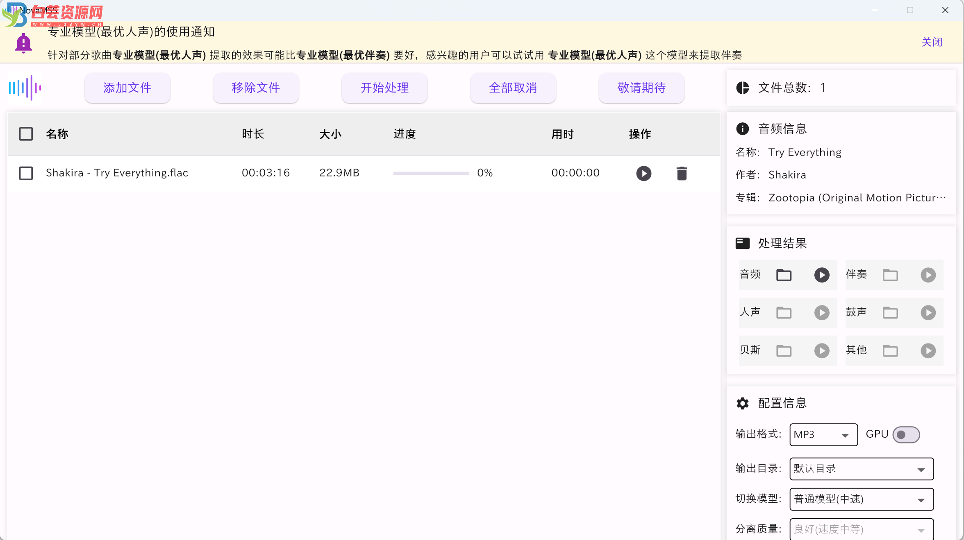Click the 文件总数 pie chart icon

(x=742, y=88)
